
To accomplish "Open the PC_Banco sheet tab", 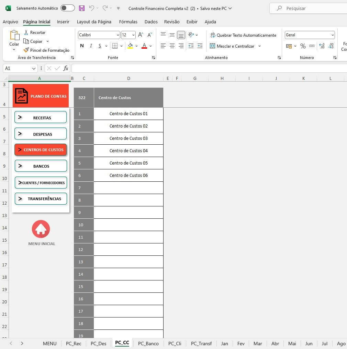I will tap(148, 343).
